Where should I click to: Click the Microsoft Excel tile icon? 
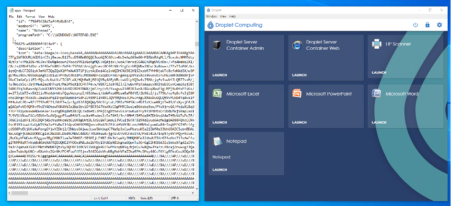click(x=217, y=94)
